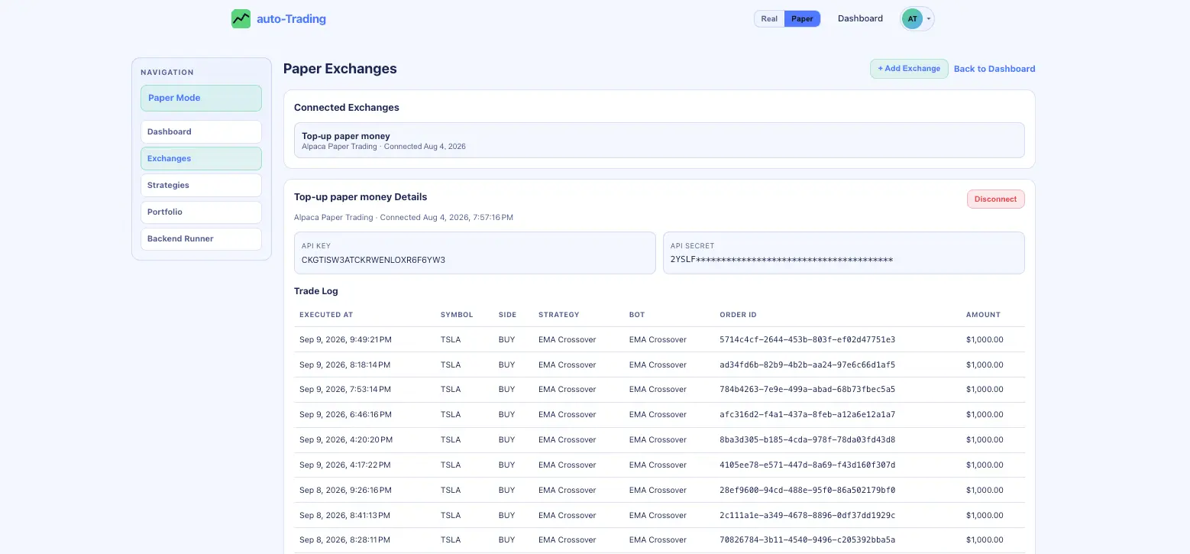Click the auto-Trading green chart logo icon

(x=241, y=19)
